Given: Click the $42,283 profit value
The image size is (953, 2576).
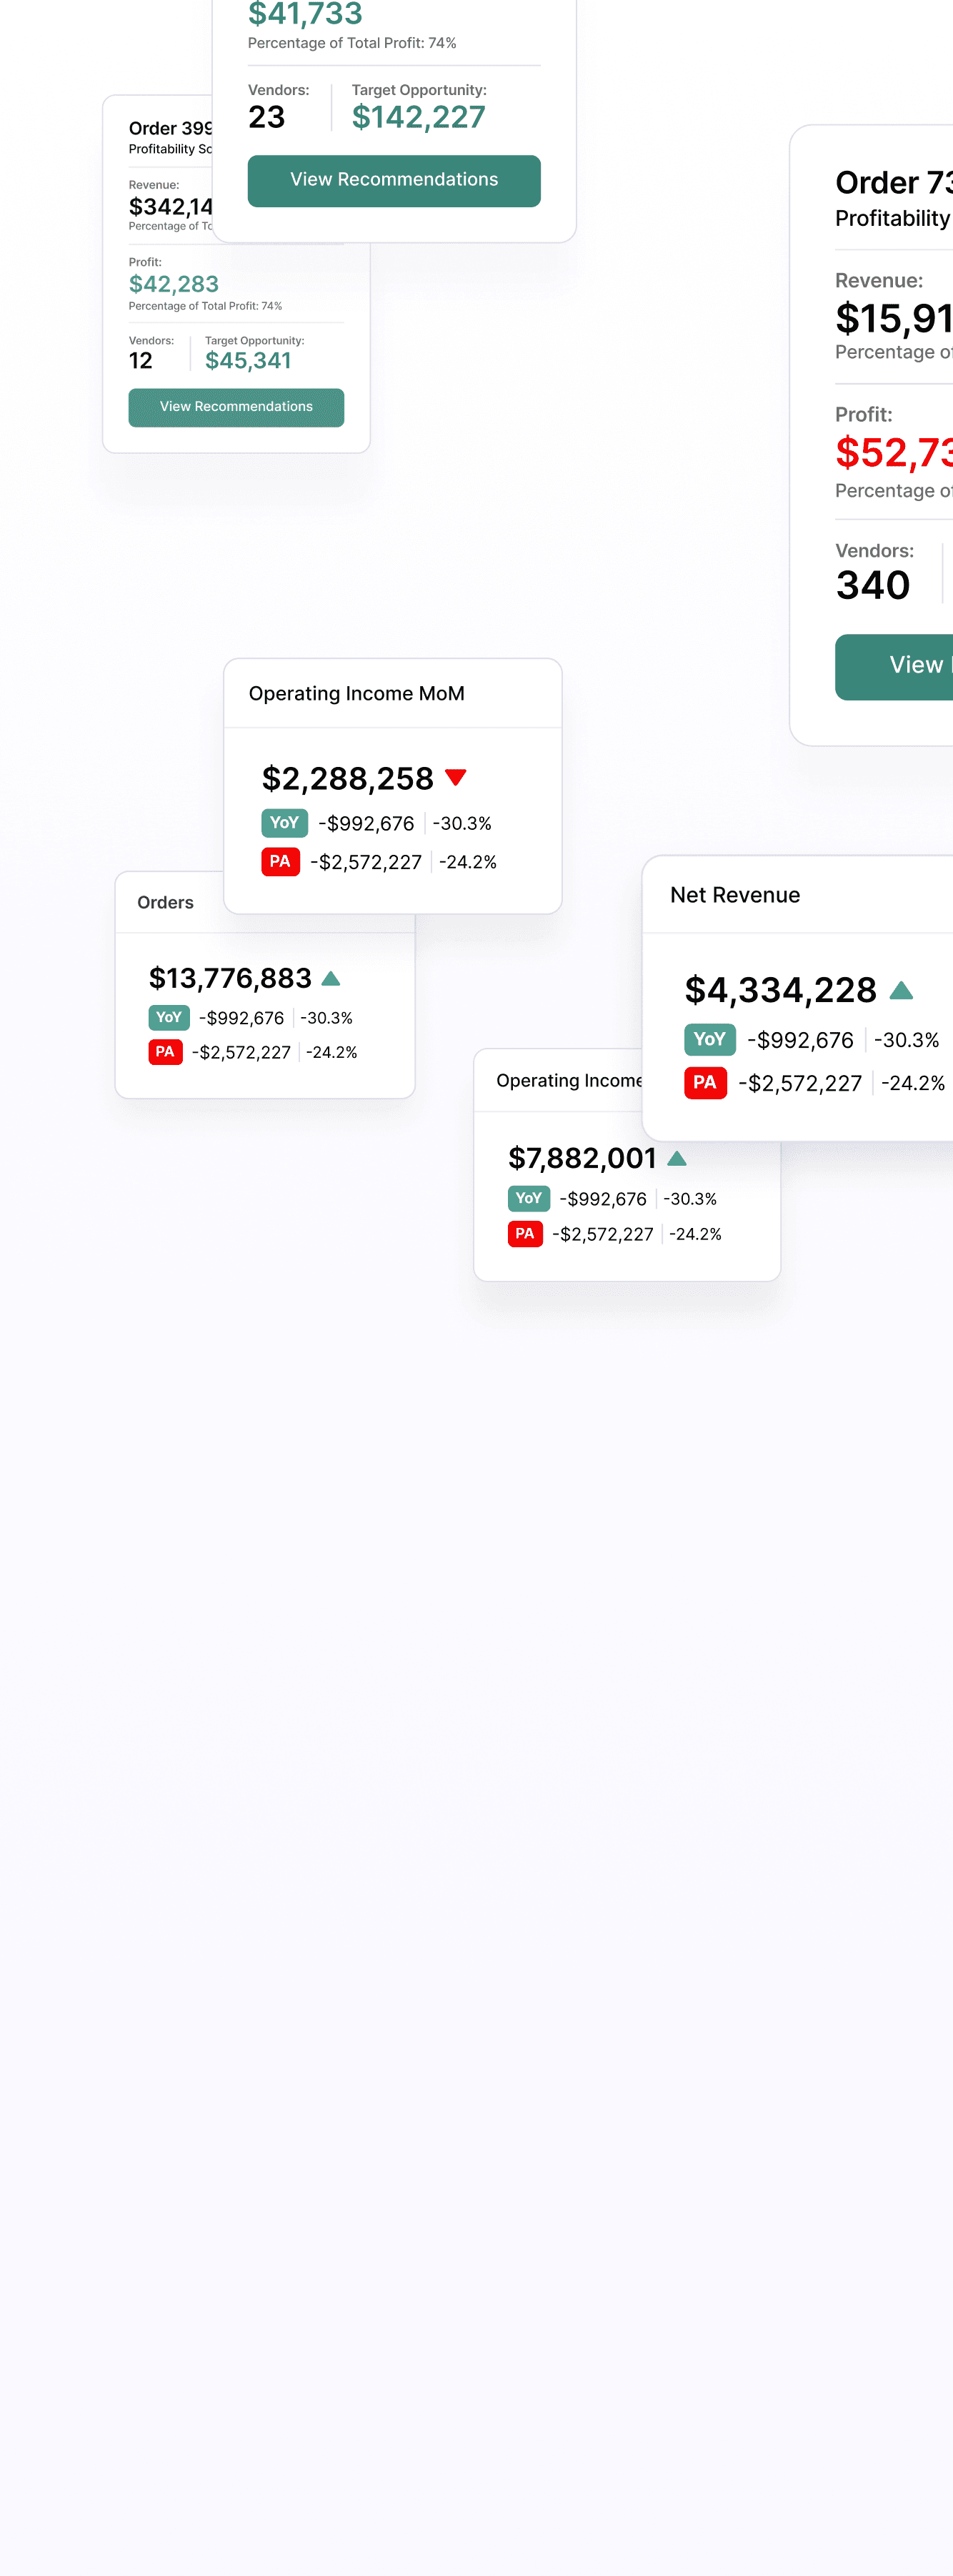Looking at the screenshot, I should coord(174,284).
